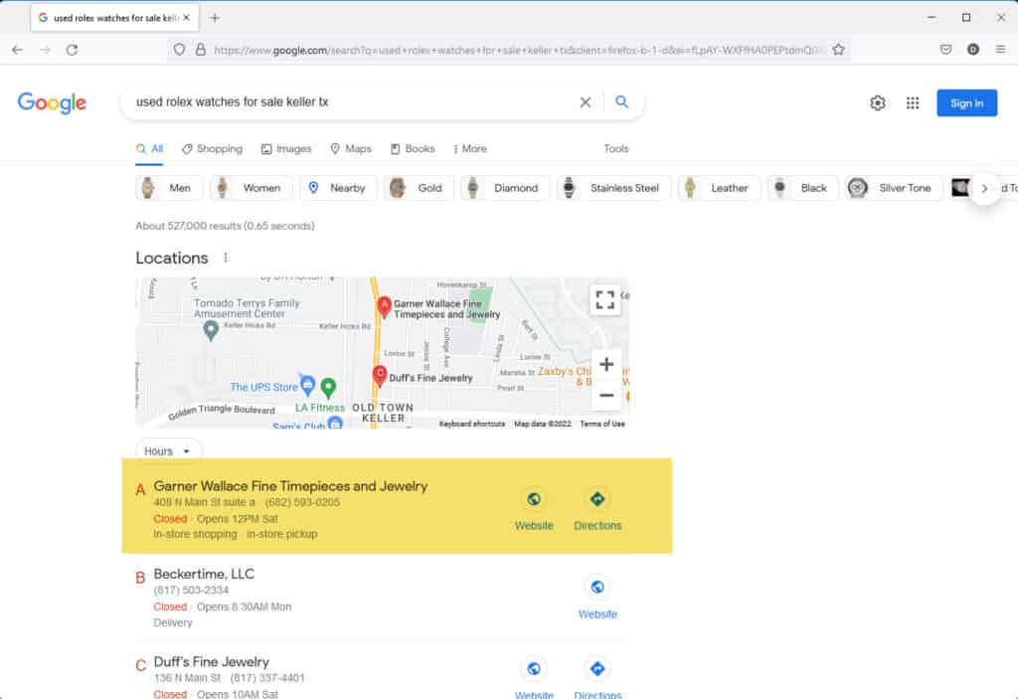Zoom out on the map
Image resolution: width=1018 pixels, height=699 pixels.
[x=606, y=395]
